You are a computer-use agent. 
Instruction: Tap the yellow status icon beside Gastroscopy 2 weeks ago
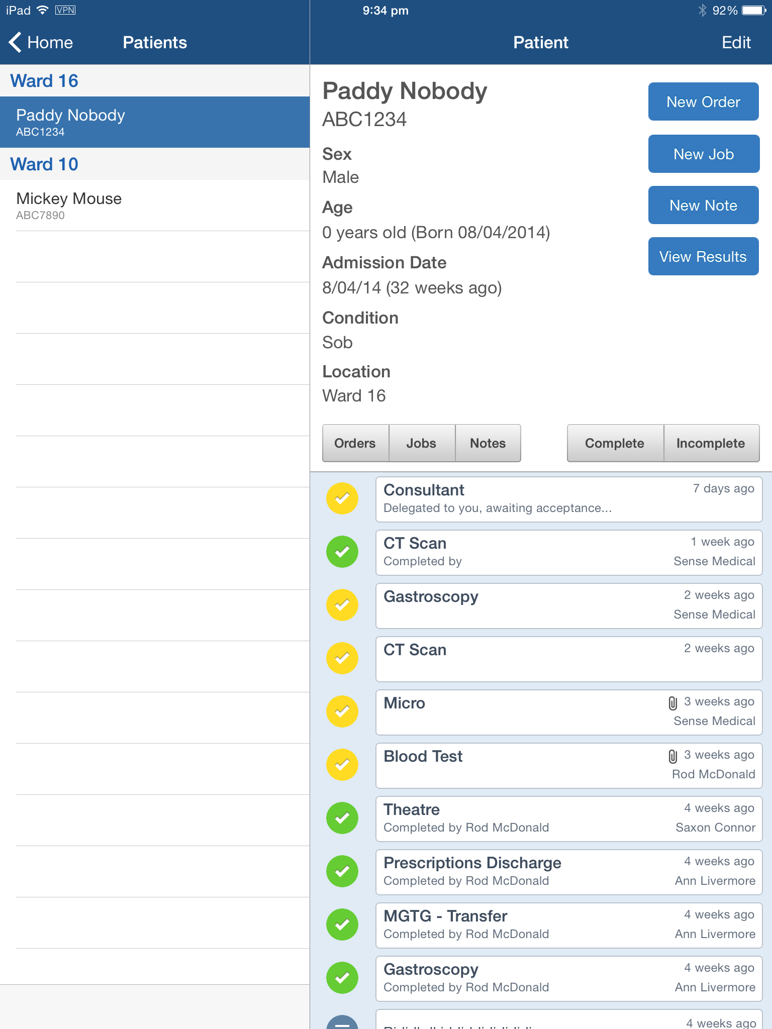tap(342, 605)
